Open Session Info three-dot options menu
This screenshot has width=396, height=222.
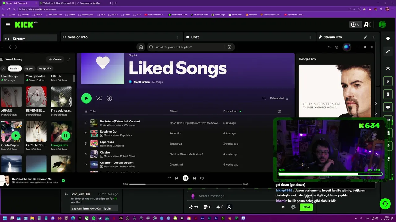(178, 37)
